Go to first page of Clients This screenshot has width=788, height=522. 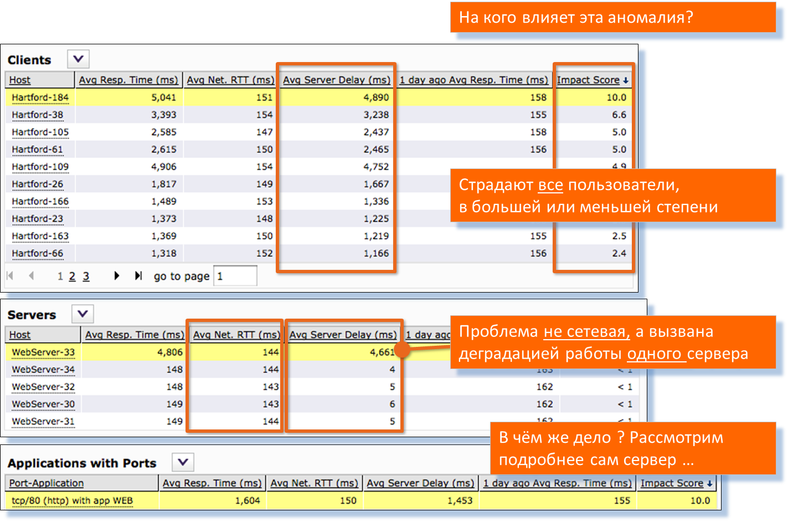(x=9, y=275)
